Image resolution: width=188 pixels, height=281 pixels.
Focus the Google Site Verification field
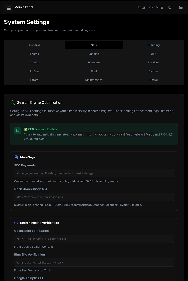pos(94,239)
